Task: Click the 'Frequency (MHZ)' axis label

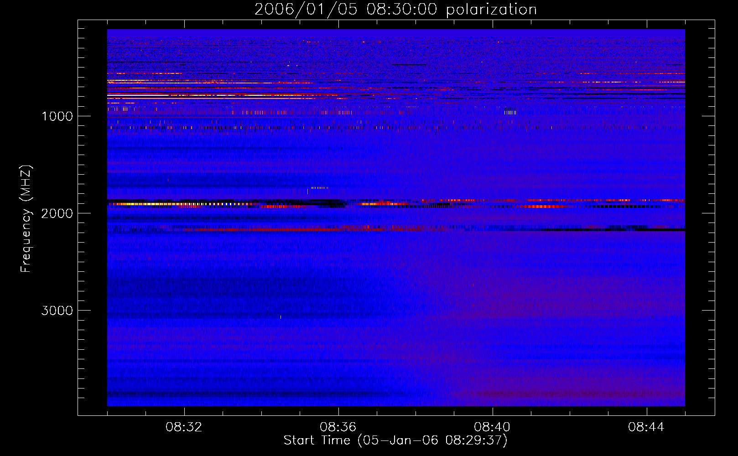Action: point(26,219)
